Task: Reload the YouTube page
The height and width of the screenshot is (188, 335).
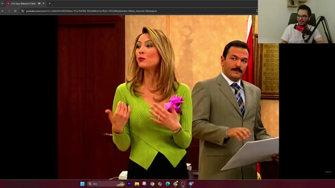Action: click(15, 11)
